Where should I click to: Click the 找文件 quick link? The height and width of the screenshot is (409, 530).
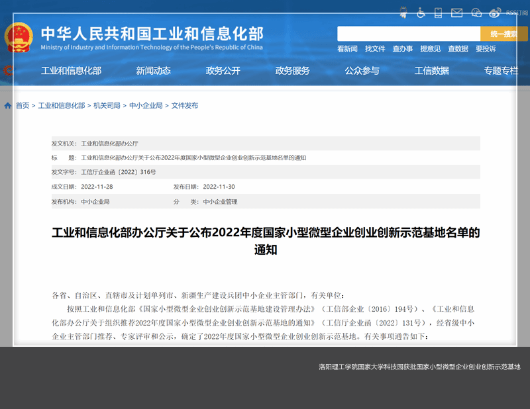coord(375,49)
